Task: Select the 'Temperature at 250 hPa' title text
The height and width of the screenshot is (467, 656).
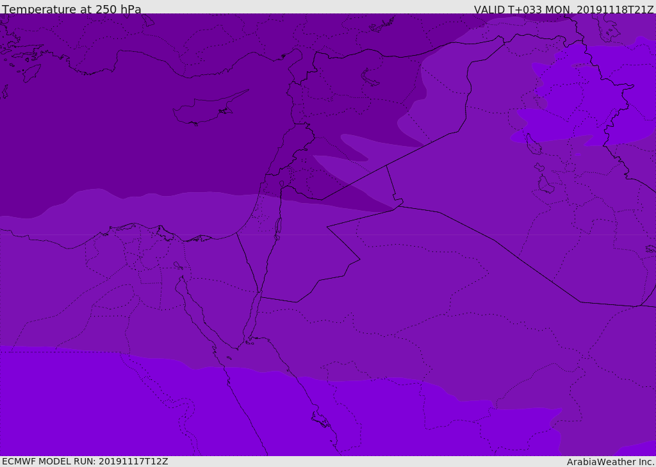Action: click(x=72, y=9)
